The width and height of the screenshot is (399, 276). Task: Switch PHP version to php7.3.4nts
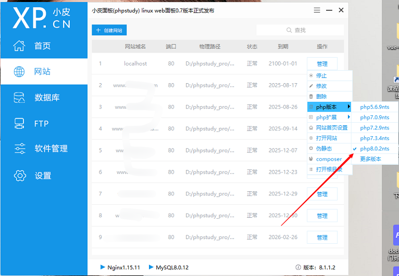point(375,138)
